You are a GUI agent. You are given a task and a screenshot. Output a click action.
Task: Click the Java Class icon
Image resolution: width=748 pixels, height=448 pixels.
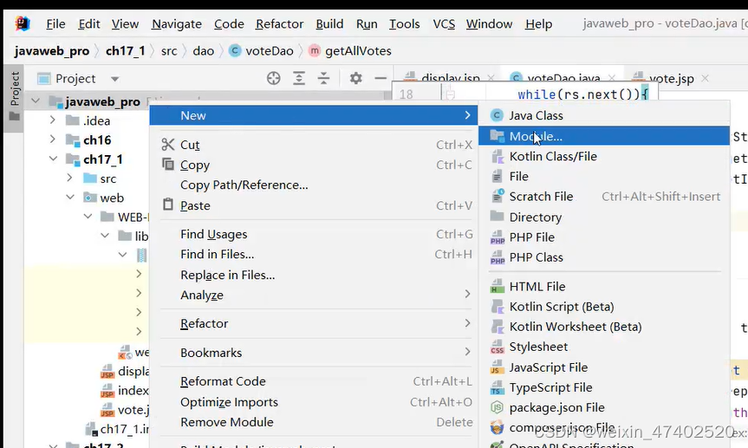(497, 115)
